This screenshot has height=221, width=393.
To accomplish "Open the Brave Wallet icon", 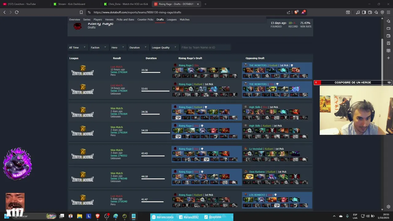I will [370, 12].
